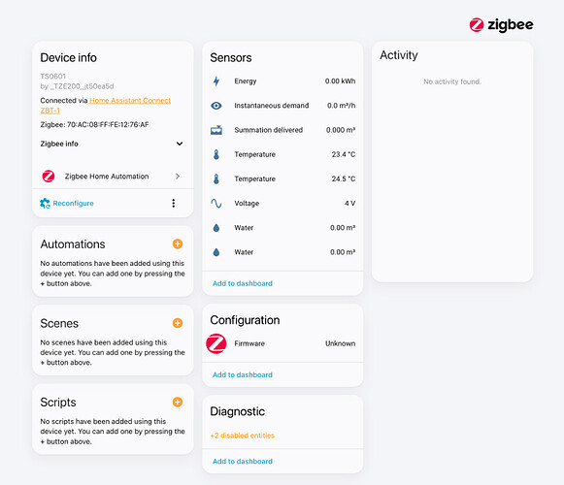Click the by _TZE200_jt50ea5d manufacturer text
Image resolution: width=564 pixels, height=485 pixels.
[x=77, y=86]
